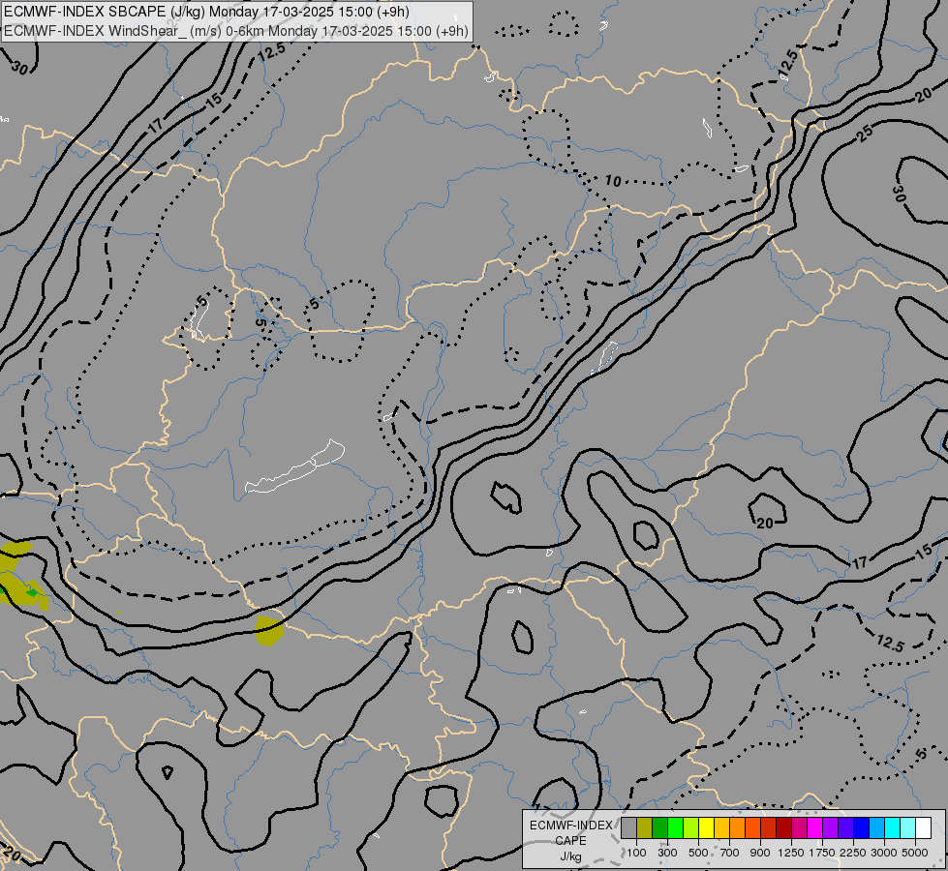Click the amber swatch after yellow

pyautogui.click(x=721, y=828)
